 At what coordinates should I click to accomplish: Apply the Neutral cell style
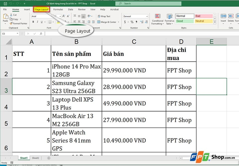point(204,21)
